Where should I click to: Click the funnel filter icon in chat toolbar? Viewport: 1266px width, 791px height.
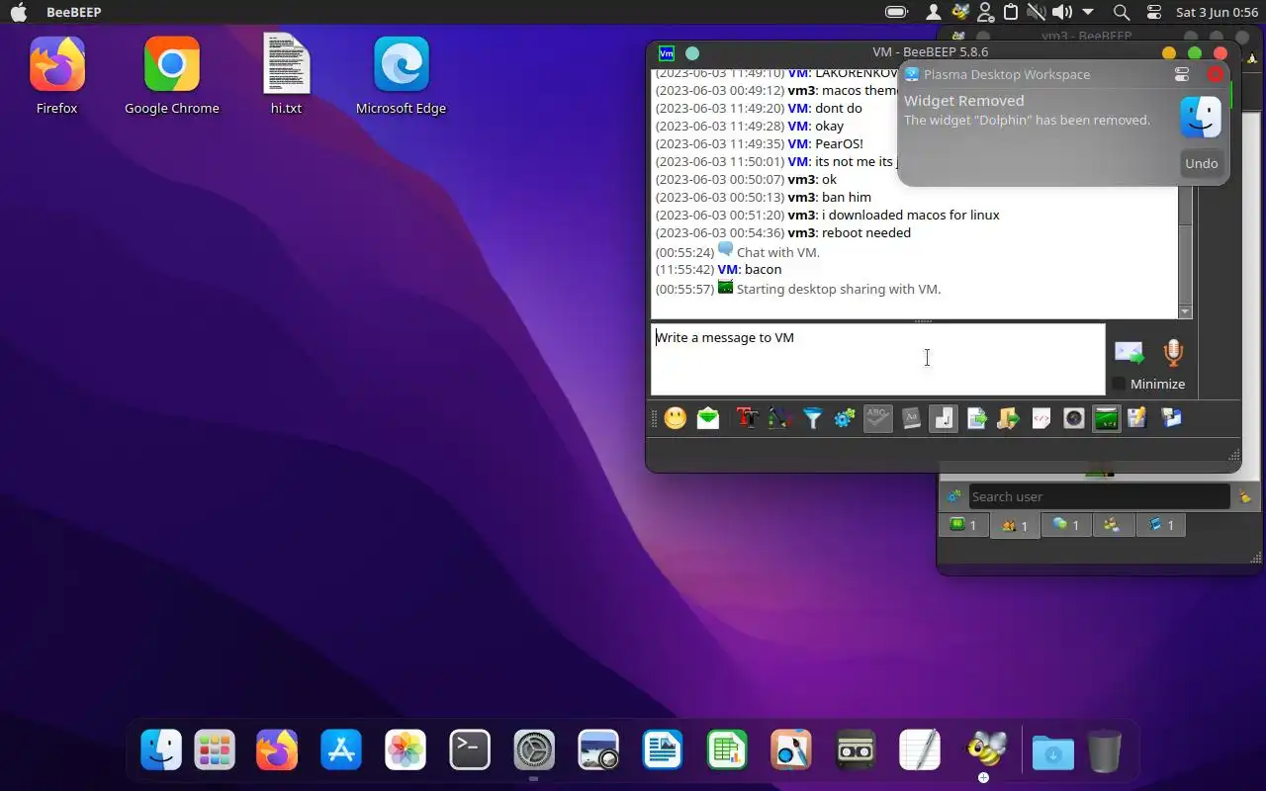pos(812,418)
